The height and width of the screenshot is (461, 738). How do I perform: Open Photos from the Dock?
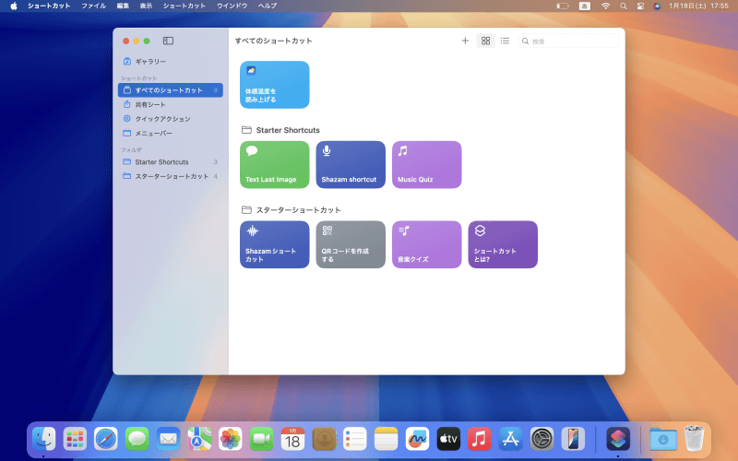click(x=230, y=439)
